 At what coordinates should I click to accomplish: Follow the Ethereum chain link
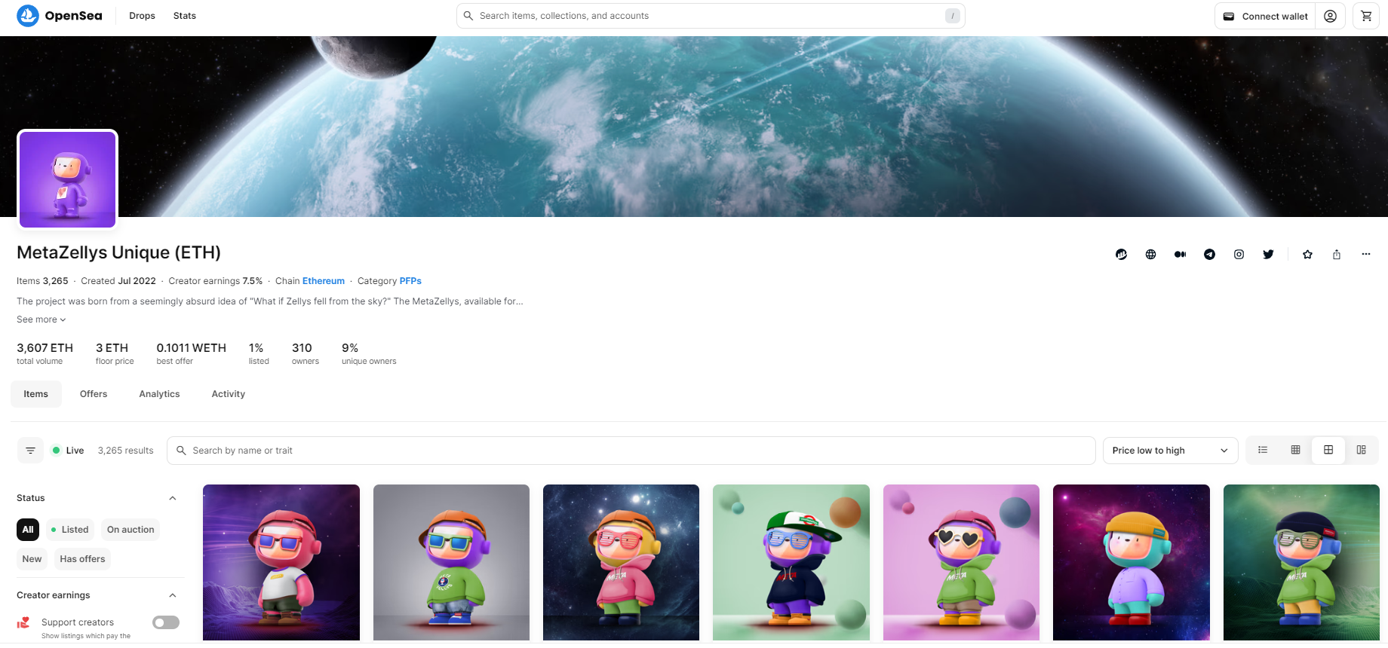(324, 281)
